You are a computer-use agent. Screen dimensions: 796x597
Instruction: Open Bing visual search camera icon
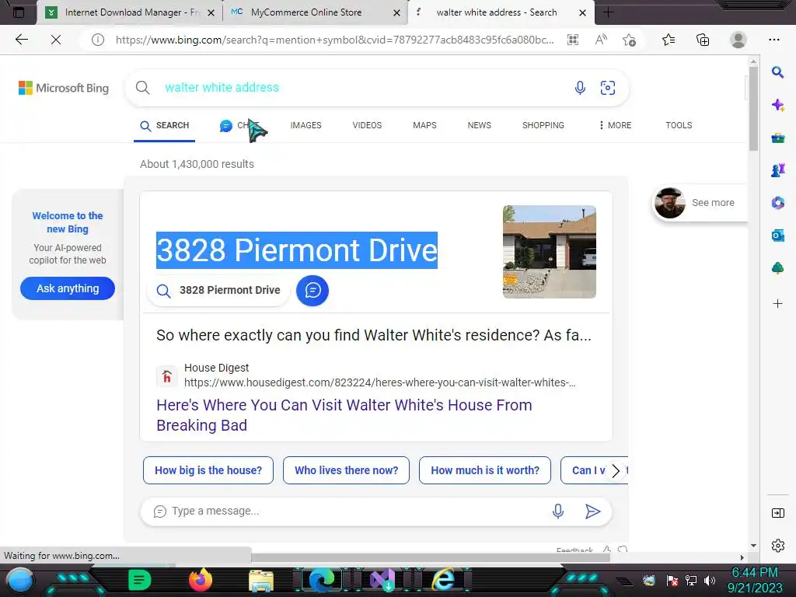[x=608, y=87]
